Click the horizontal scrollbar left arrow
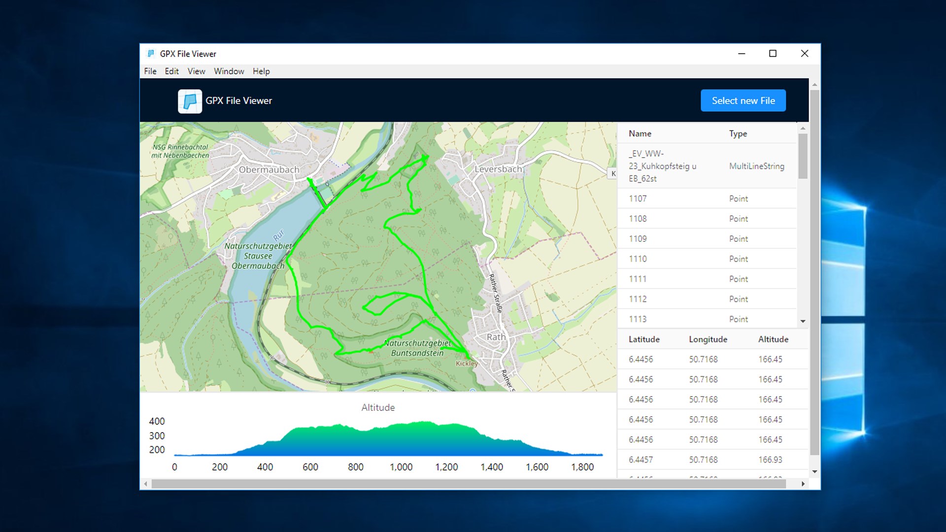This screenshot has width=946, height=532. click(145, 484)
